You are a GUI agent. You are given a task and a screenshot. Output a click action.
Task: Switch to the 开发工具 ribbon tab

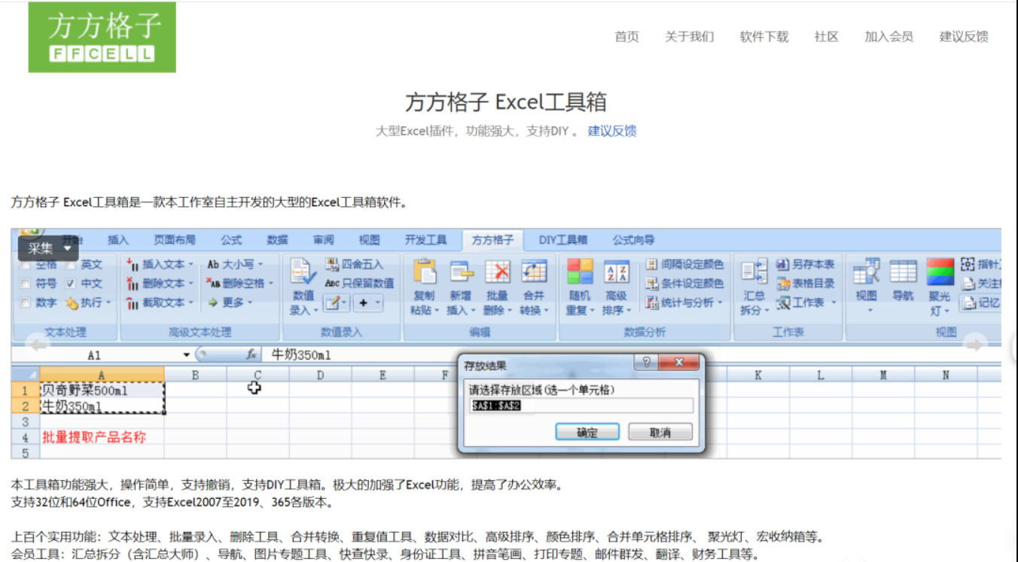coord(425,240)
